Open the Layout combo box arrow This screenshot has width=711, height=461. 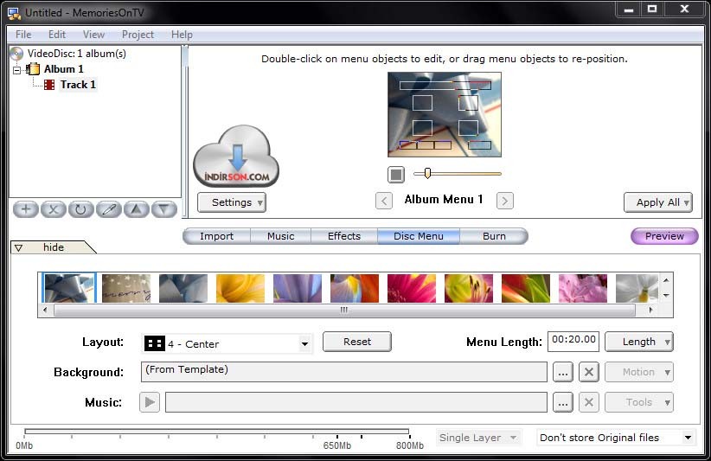point(304,344)
